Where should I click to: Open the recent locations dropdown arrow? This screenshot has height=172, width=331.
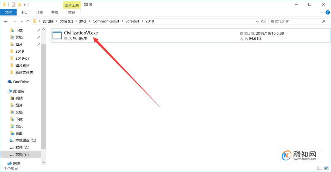click(22, 21)
